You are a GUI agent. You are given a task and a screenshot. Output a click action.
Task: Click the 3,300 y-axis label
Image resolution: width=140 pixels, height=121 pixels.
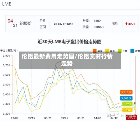click(6, 104)
